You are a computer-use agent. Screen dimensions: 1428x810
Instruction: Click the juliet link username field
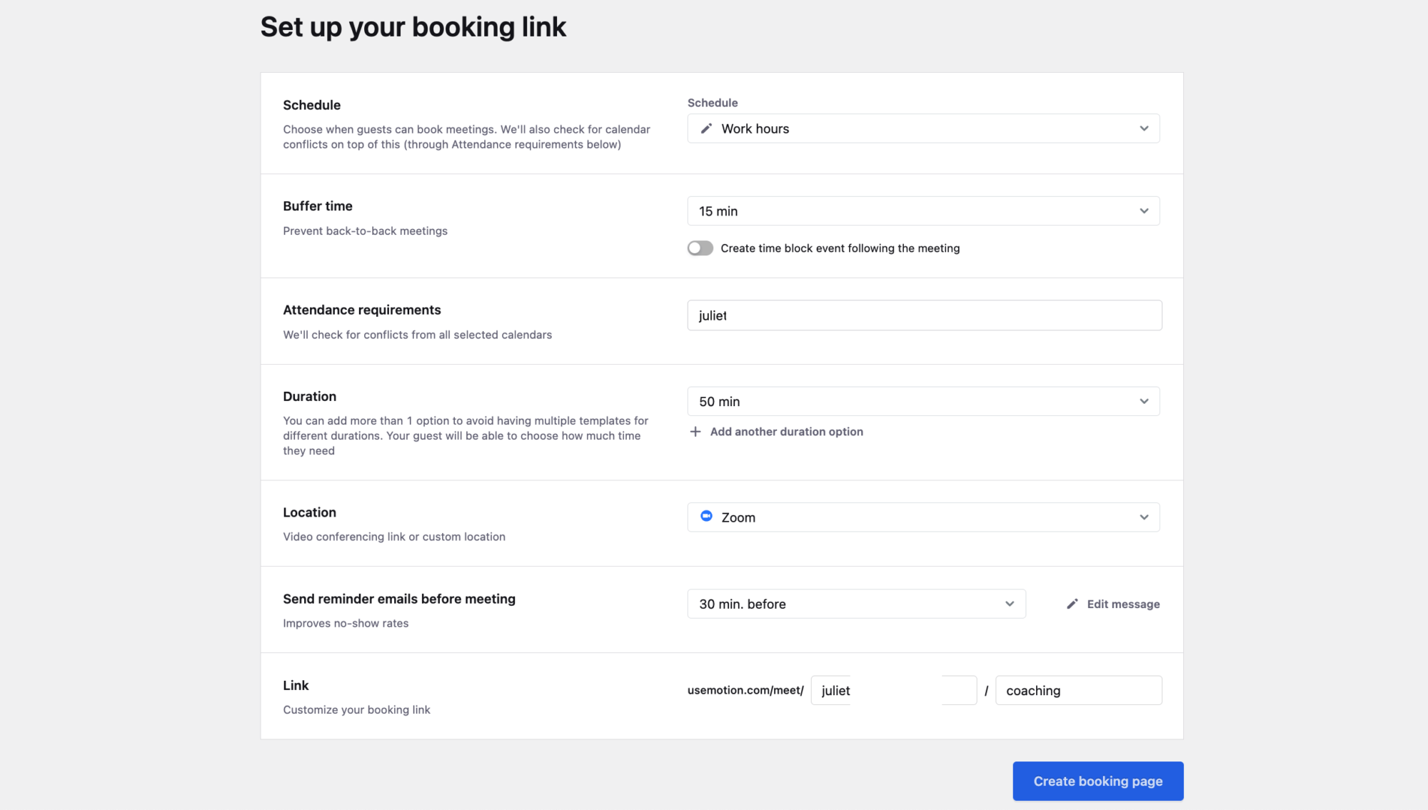[894, 690]
